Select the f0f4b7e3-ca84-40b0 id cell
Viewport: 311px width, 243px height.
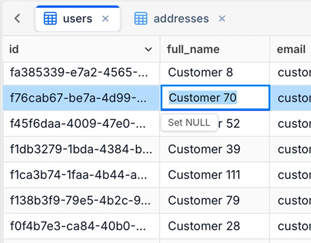81,226
